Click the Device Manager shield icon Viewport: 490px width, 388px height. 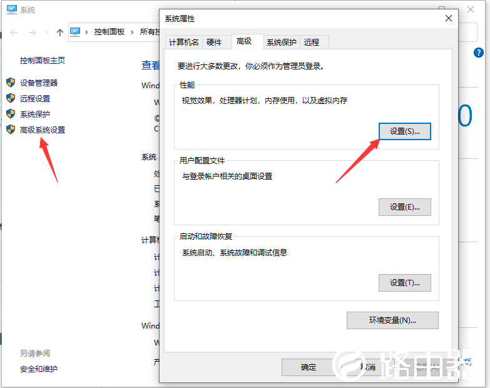(11, 83)
